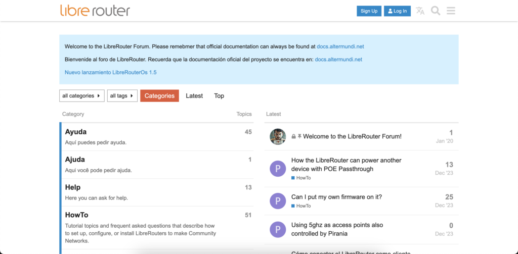
Task: Click the avatar beside Using 5ghz topic
Action: tap(278, 229)
